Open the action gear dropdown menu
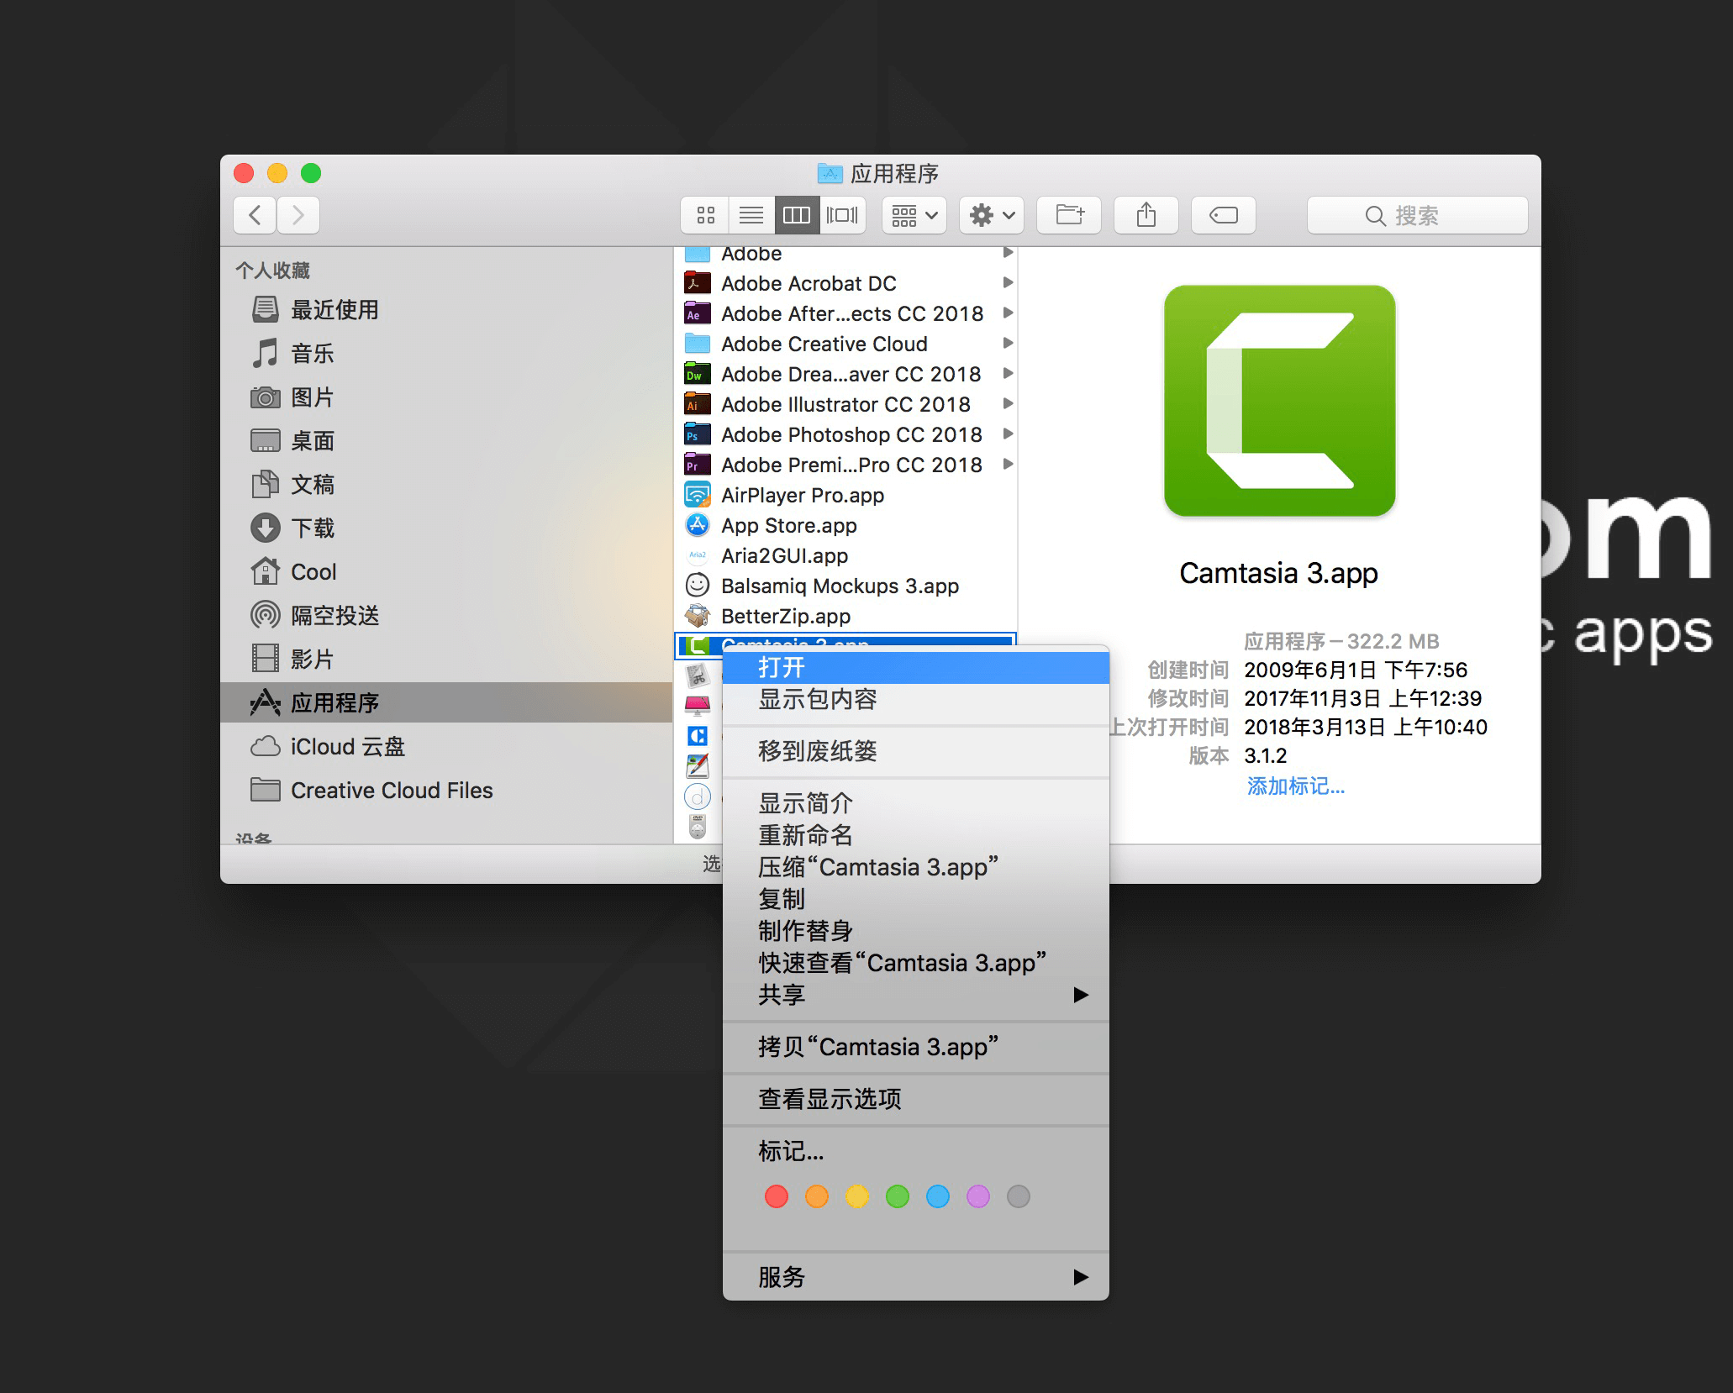Screen dimensions: 1733x1393 click(991, 215)
